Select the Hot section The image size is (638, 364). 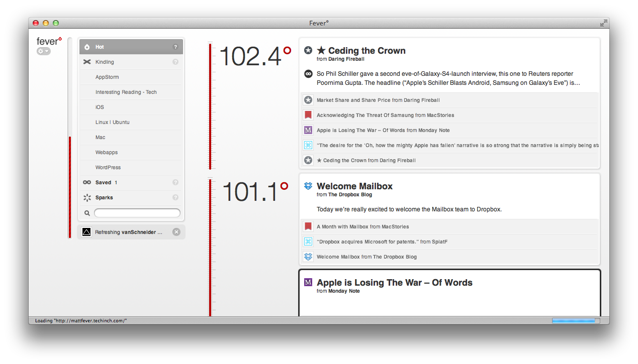[x=131, y=47]
